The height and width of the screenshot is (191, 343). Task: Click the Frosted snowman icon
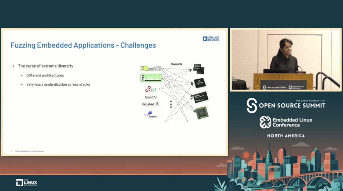[x=157, y=104]
